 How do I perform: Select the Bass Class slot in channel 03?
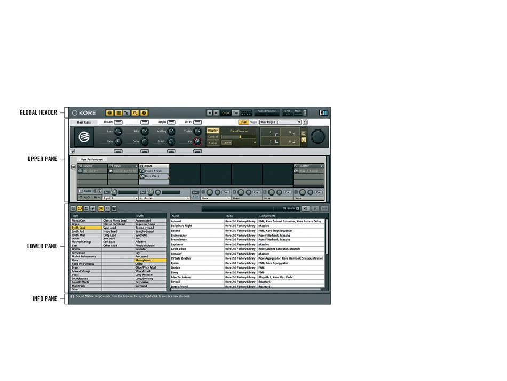tap(154, 176)
